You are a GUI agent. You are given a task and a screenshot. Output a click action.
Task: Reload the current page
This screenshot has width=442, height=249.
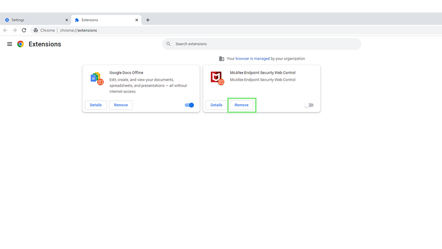point(24,30)
